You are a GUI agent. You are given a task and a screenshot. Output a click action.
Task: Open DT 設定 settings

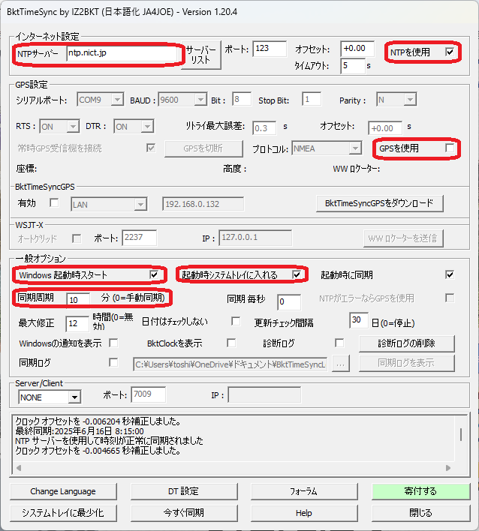(x=184, y=491)
